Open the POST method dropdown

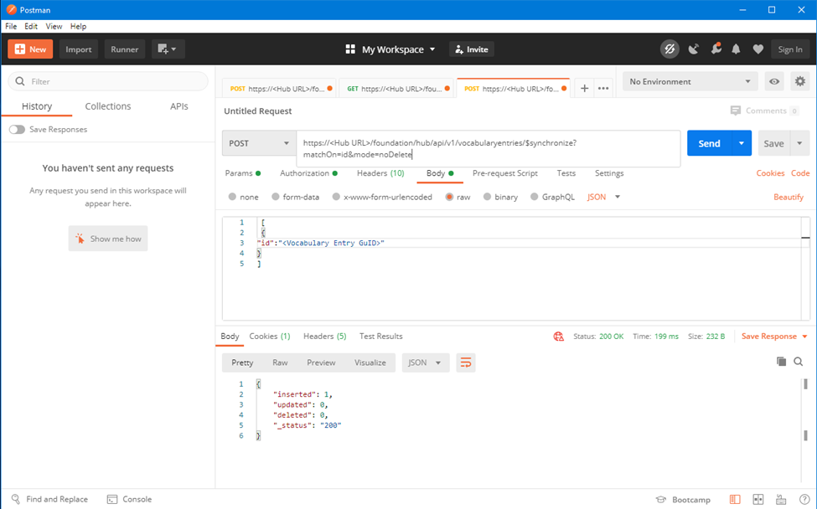(x=259, y=143)
